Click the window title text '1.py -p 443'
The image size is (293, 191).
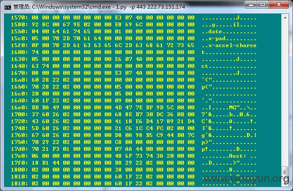point(131,7)
